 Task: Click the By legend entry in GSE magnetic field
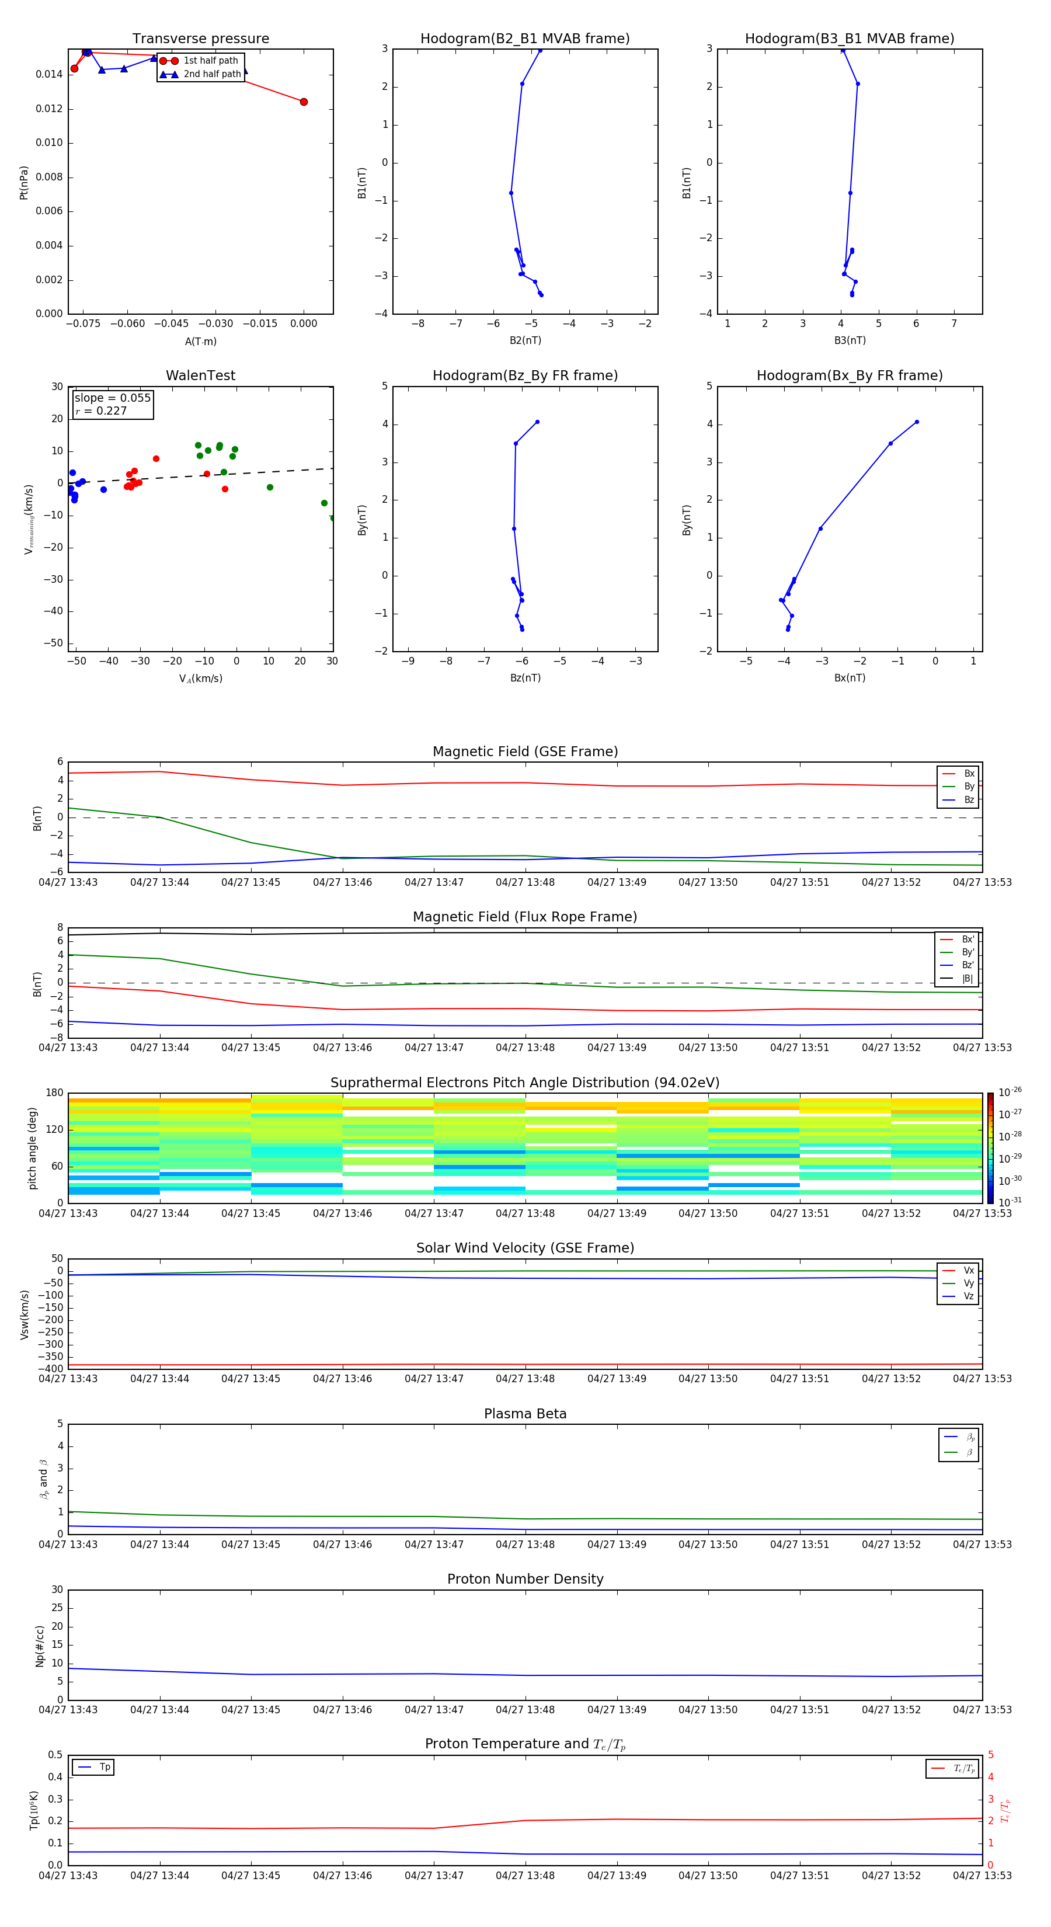click(x=958, y=786)
